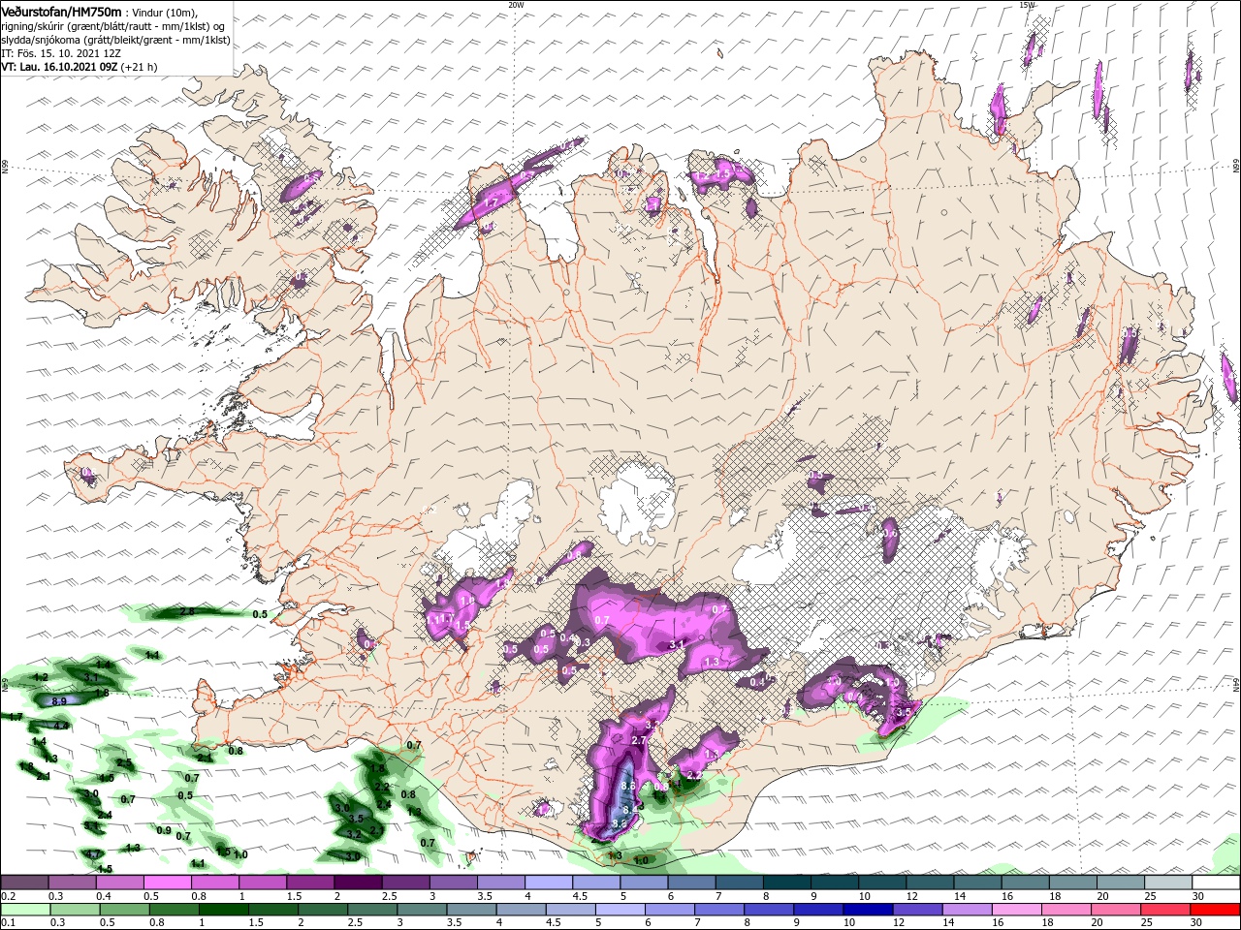Click the 'rigning/skúrir' legend description line

point(112,26)
